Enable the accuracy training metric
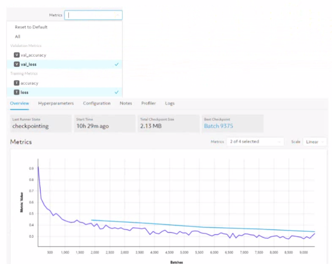Image resolution: width=332 pixels, height=264 pixels. click(x=64, y=83)
